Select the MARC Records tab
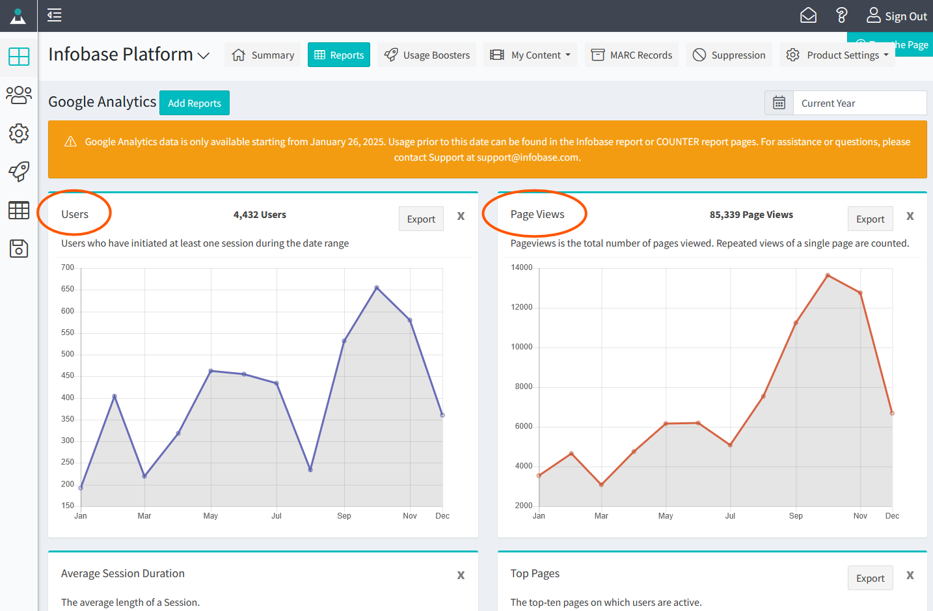This screenshot has height=611, width=933. click(x=631, y=55)
